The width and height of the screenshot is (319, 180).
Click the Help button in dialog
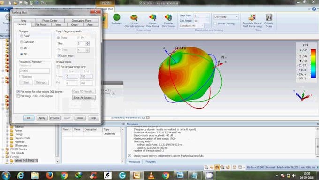coord(93,118)
